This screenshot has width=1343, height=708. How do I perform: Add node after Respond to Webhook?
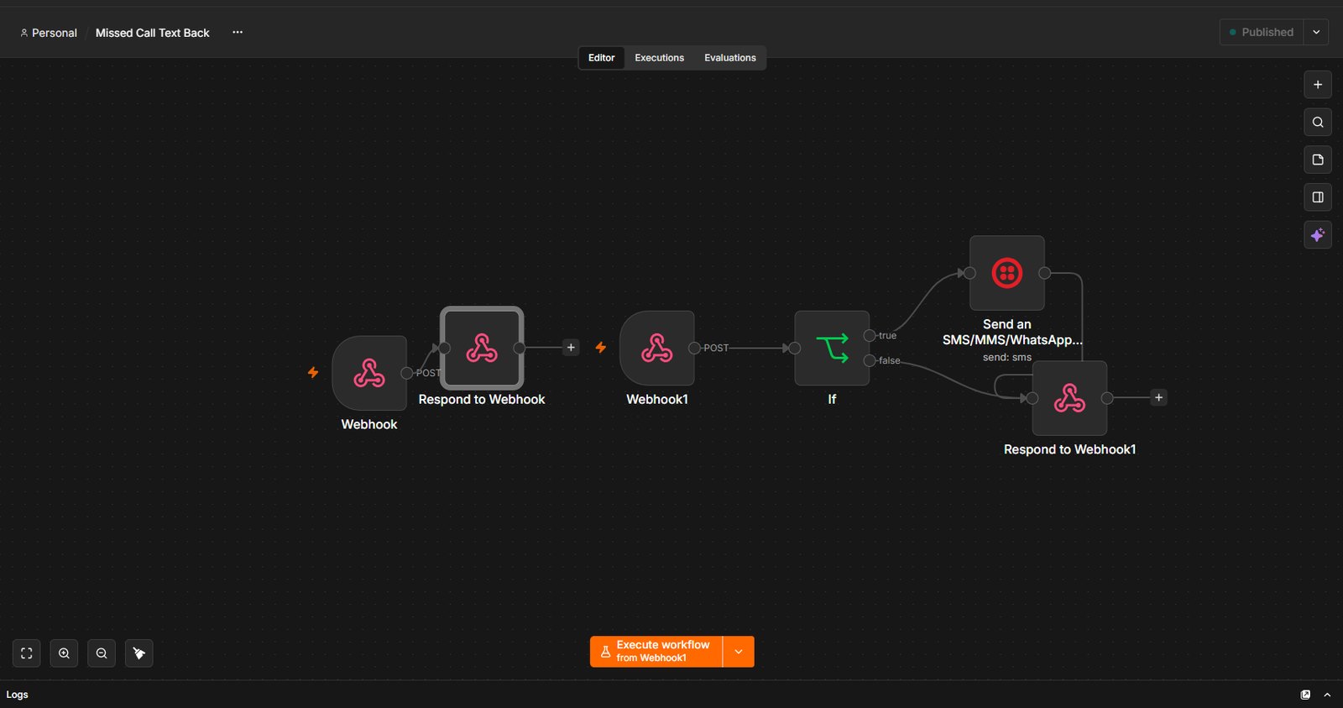(x=571, y=348)
